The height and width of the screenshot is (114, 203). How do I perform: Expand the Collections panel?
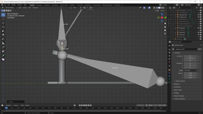point(177,87)
